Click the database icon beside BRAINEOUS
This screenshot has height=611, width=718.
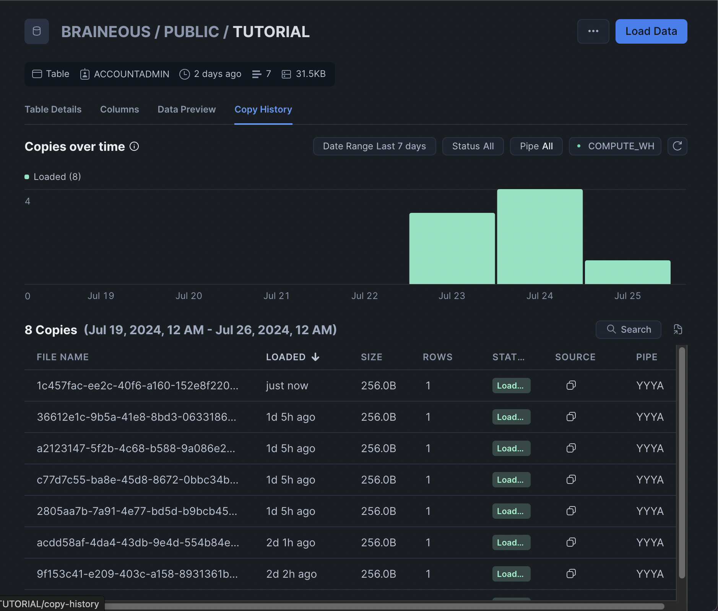37,31
